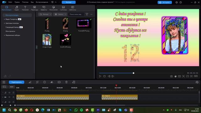Image resolution: width=201 pixels, height=113 pixels.
Task: Click the add track icon at timeline left
Action: [x=4, y=82]
